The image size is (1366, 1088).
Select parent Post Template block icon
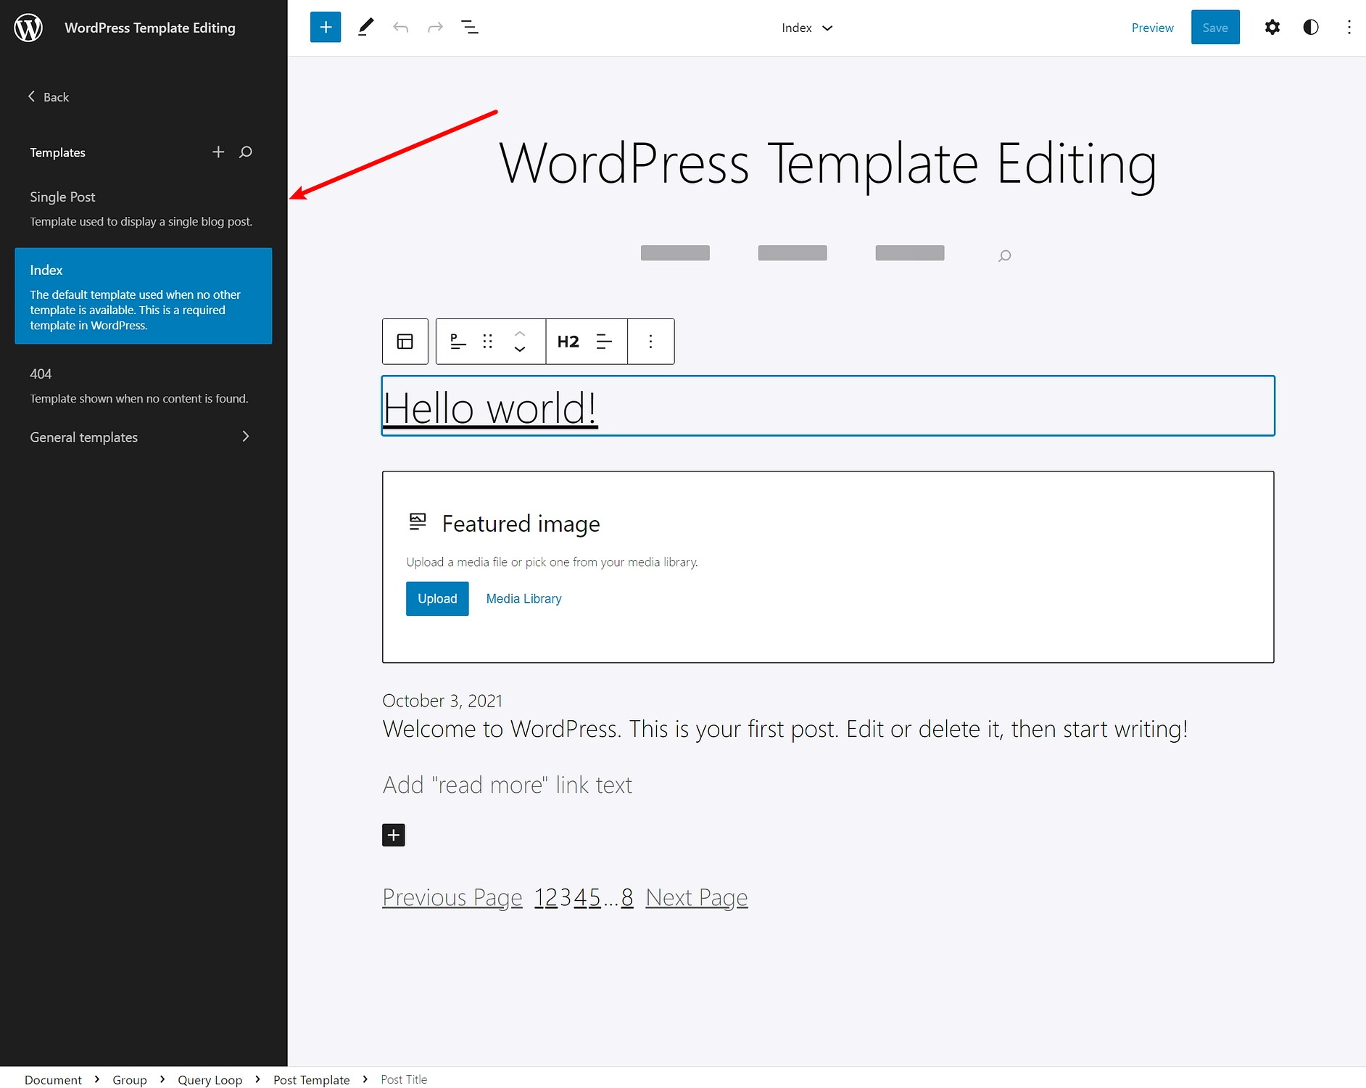tap(405, 341)
